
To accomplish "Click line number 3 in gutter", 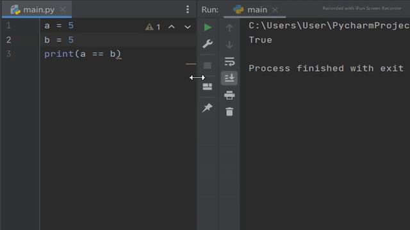I will [8, 54].
